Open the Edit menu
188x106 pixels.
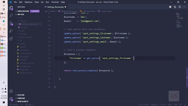(21, 2)
